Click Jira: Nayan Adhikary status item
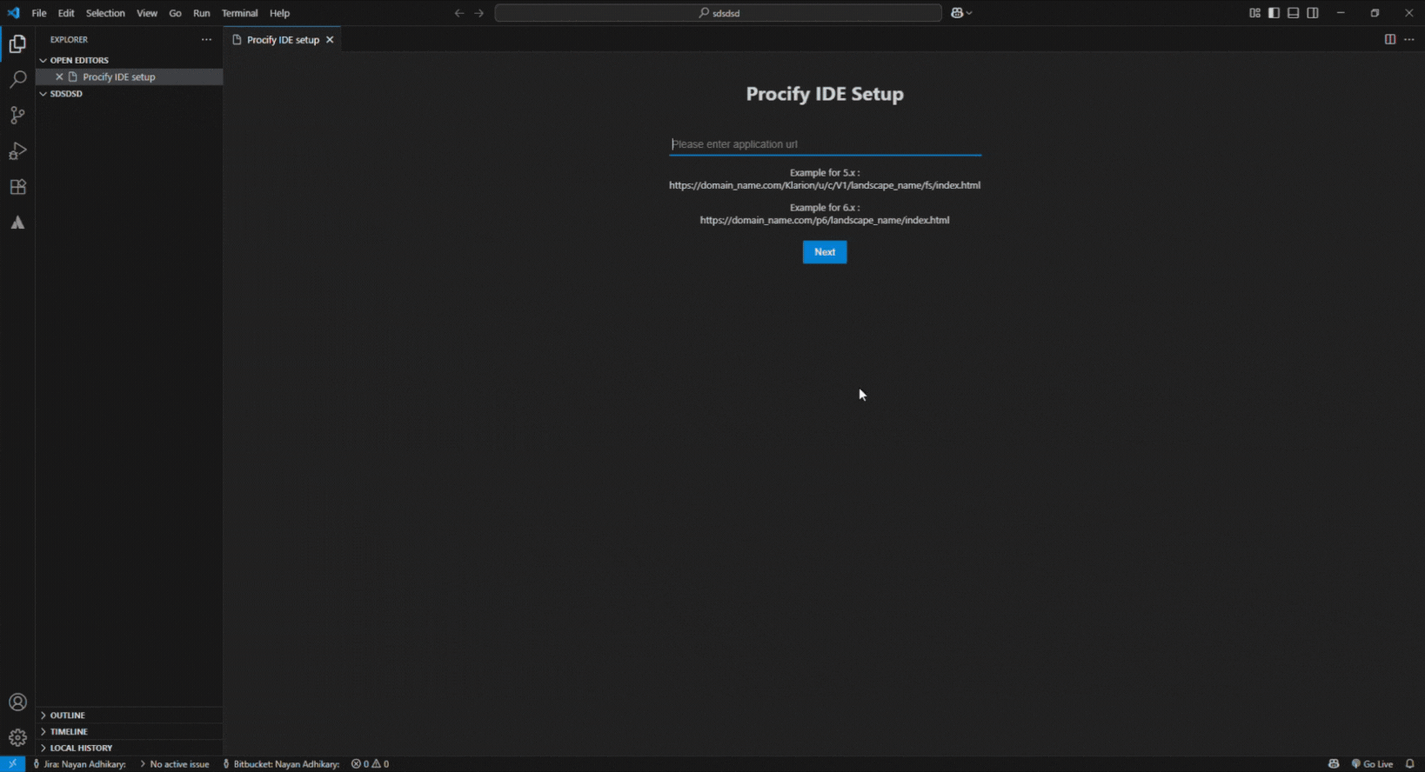 tap(80, 764)
